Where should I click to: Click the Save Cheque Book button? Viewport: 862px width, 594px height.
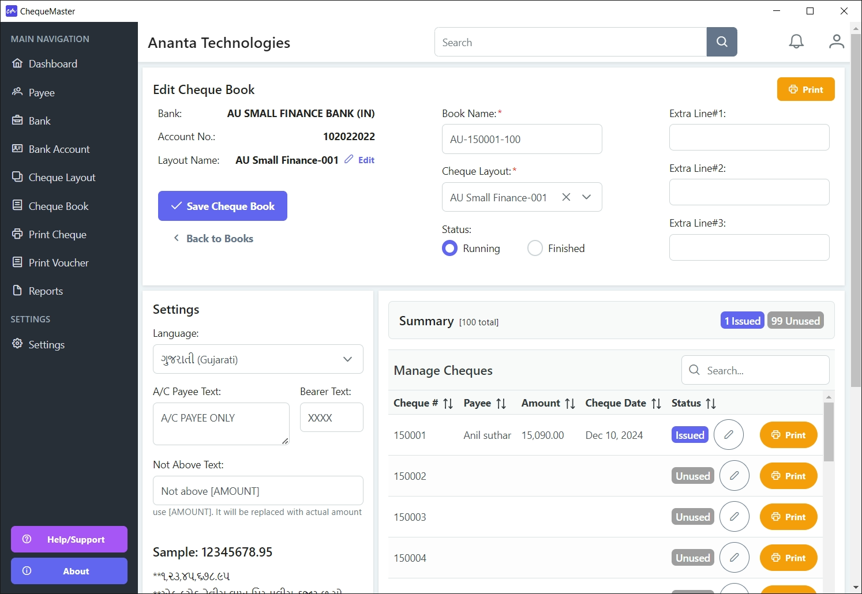(223, 206)
